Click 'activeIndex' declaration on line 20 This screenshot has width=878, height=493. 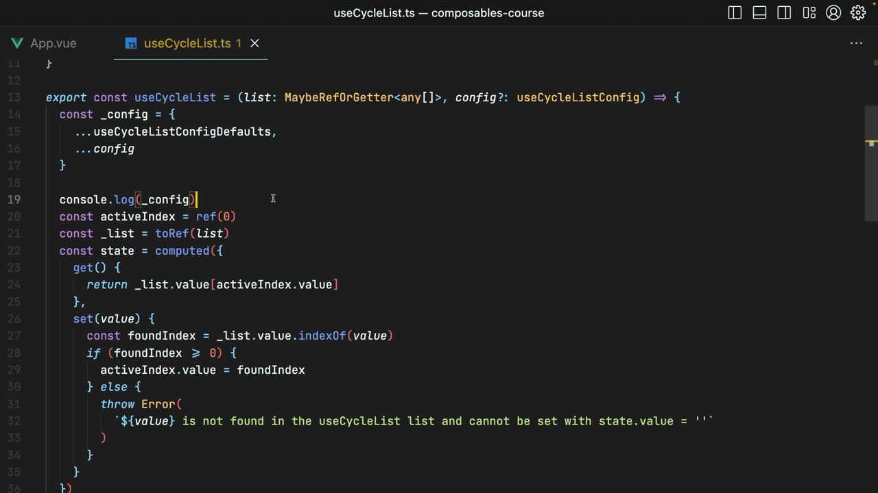[138, 216]
